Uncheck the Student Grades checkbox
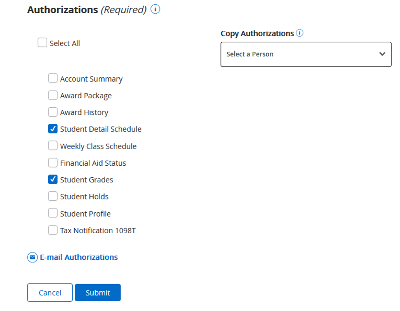 tap(53, 179)
